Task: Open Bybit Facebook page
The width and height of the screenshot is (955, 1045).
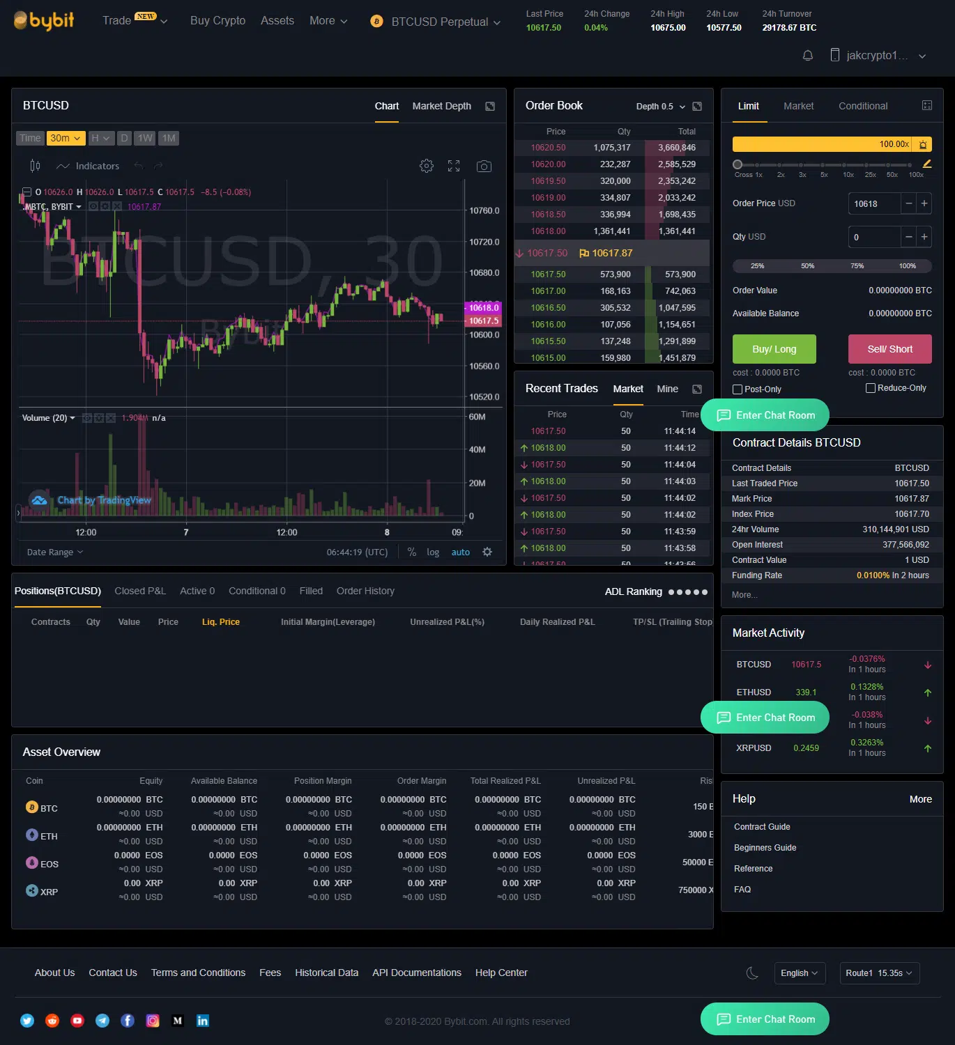Action: (x=128, y=1021)
